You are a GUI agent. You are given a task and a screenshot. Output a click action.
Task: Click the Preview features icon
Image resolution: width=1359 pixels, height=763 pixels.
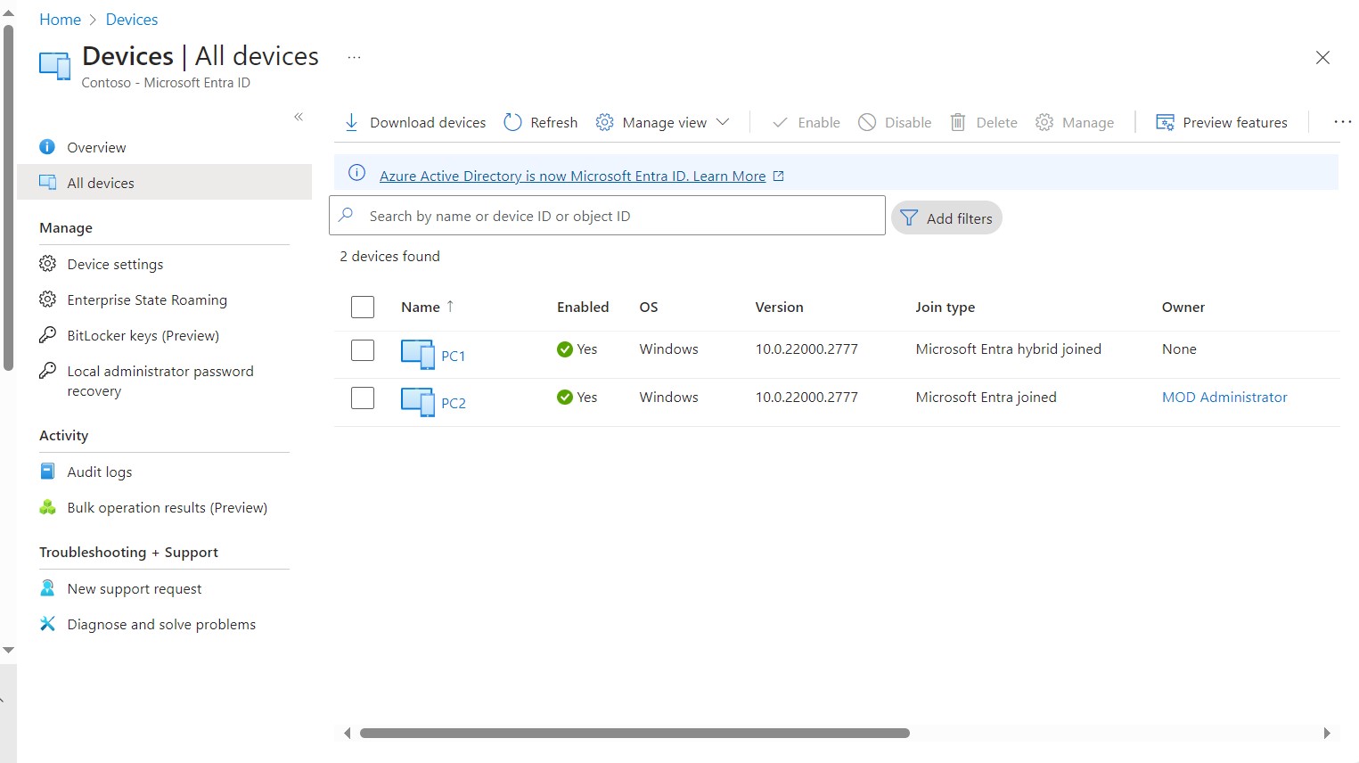pyautogui.click(x=1165, y=122)
